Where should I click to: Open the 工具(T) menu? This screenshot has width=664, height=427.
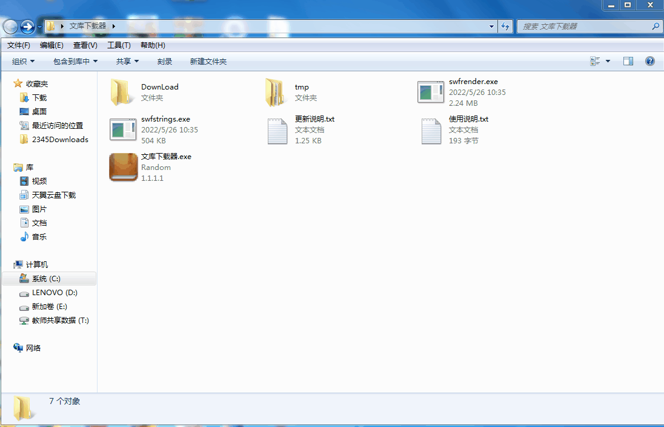click(x=119, y=45)
